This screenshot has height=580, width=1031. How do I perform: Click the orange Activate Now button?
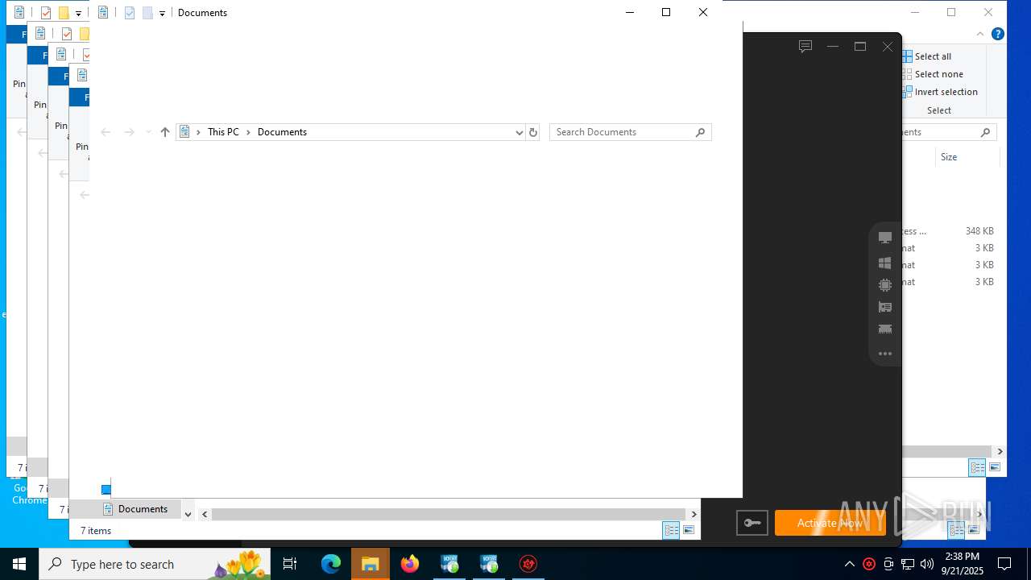(x=830, y=523)
